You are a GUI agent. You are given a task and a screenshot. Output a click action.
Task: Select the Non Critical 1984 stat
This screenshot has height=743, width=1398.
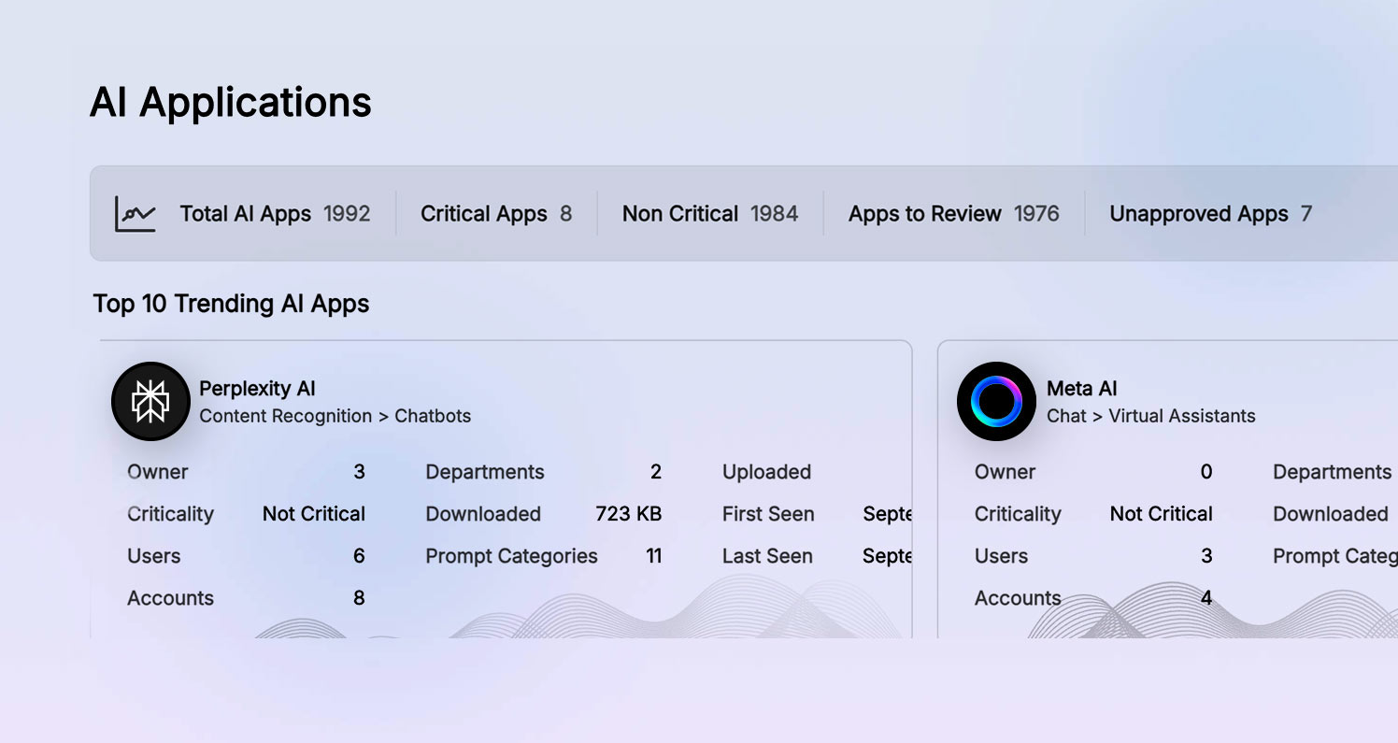point(710,214)
